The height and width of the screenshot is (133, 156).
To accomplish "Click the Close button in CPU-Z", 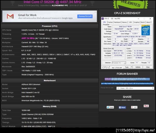I will 148,67.
